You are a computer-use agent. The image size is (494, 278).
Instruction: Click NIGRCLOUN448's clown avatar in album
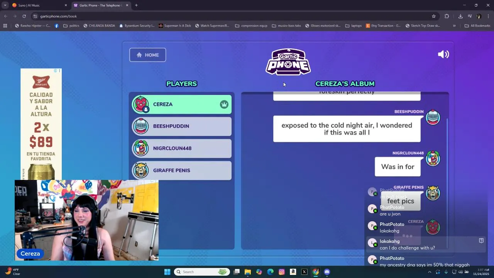433,159
